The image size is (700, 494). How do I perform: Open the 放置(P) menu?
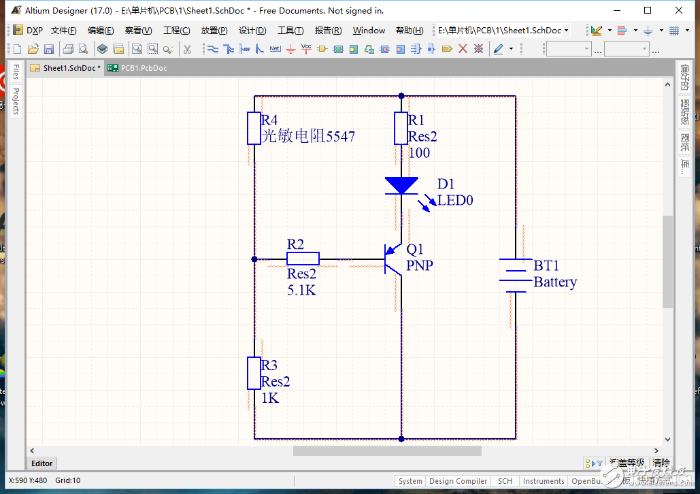(x=214, y=31)
